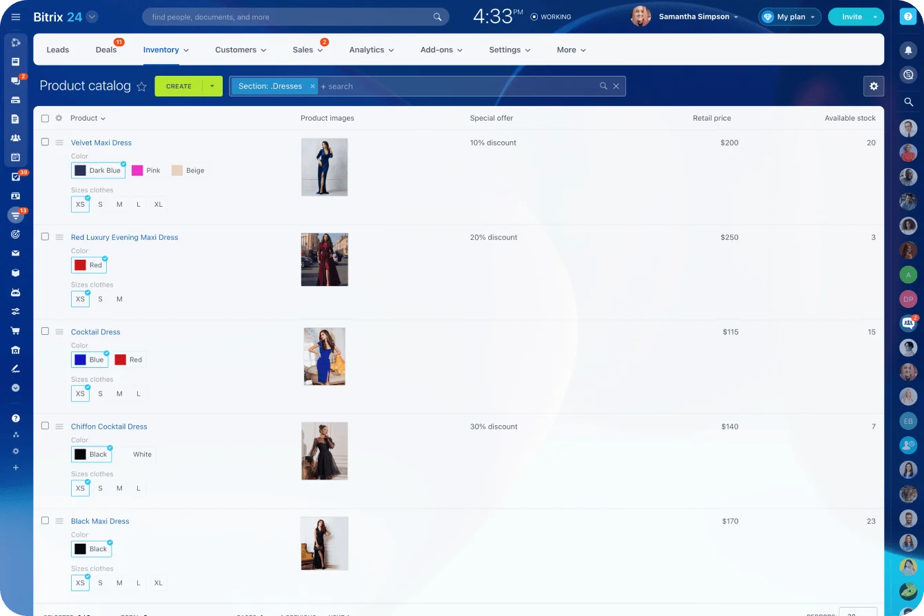Open the Messenger chat icon in the sidebar
Screen dimensions: 924x616
(15, 81)
